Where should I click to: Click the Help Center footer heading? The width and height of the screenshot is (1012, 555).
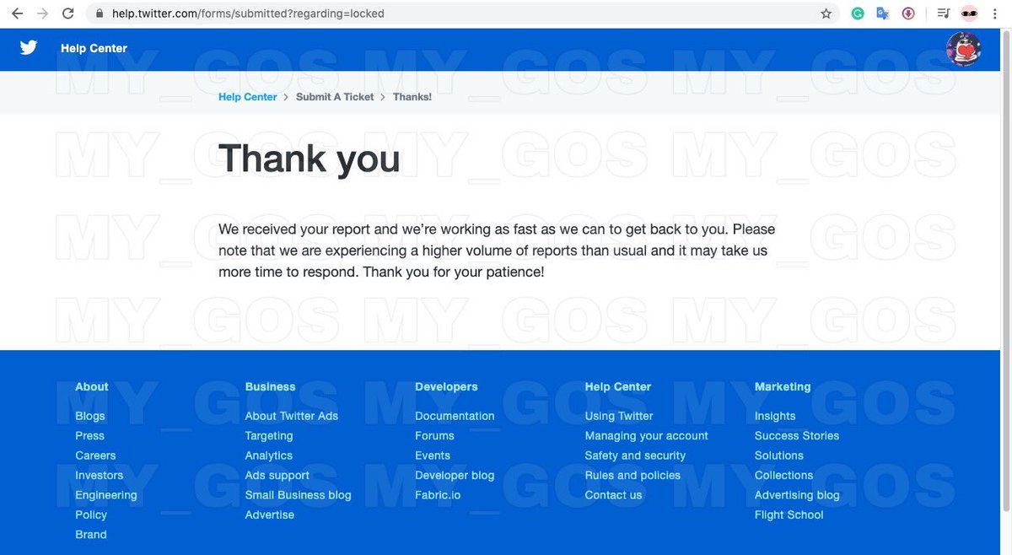click(618, 387)
